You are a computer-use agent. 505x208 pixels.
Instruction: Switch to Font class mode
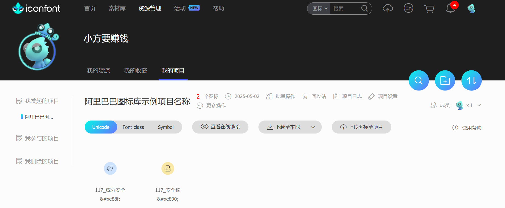pyautogui.click(x=133, y=127)
